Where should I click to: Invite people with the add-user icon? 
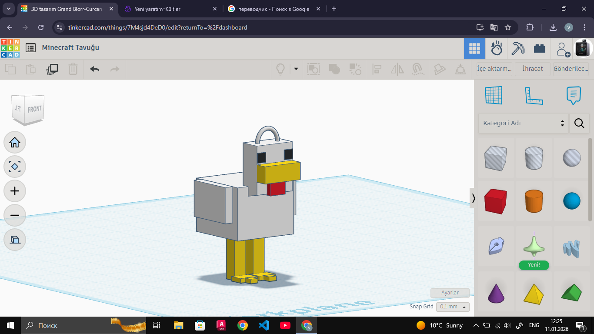click(x=563, y=49)
